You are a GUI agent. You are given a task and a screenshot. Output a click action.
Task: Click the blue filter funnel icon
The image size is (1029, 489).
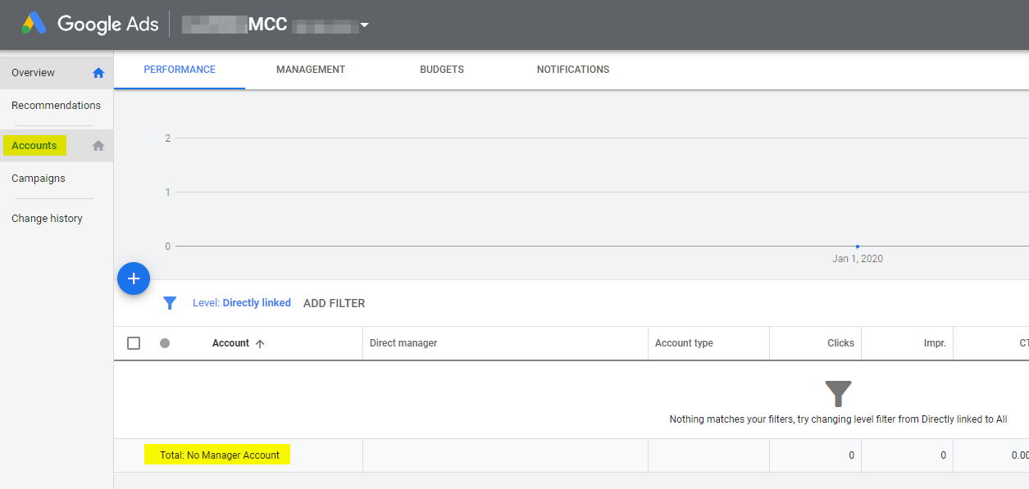(x=170, y=303)
